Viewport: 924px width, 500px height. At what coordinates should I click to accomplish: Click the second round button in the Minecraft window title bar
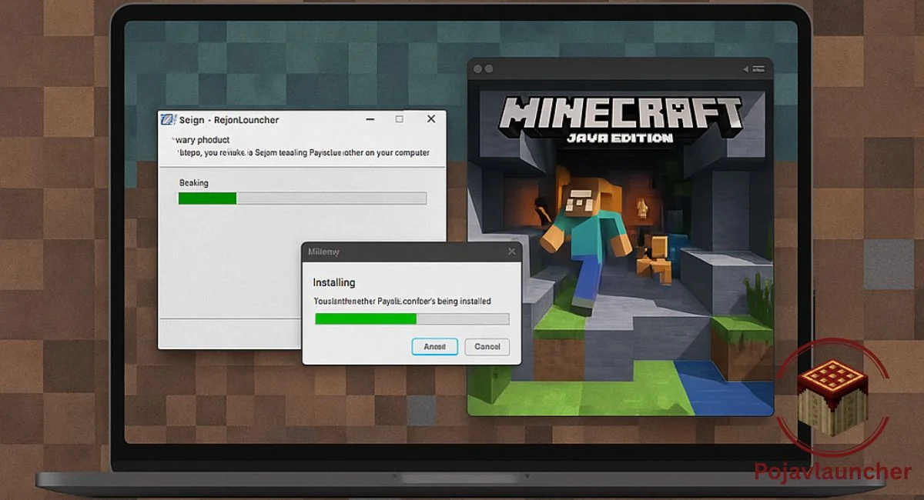pos(489,69)
